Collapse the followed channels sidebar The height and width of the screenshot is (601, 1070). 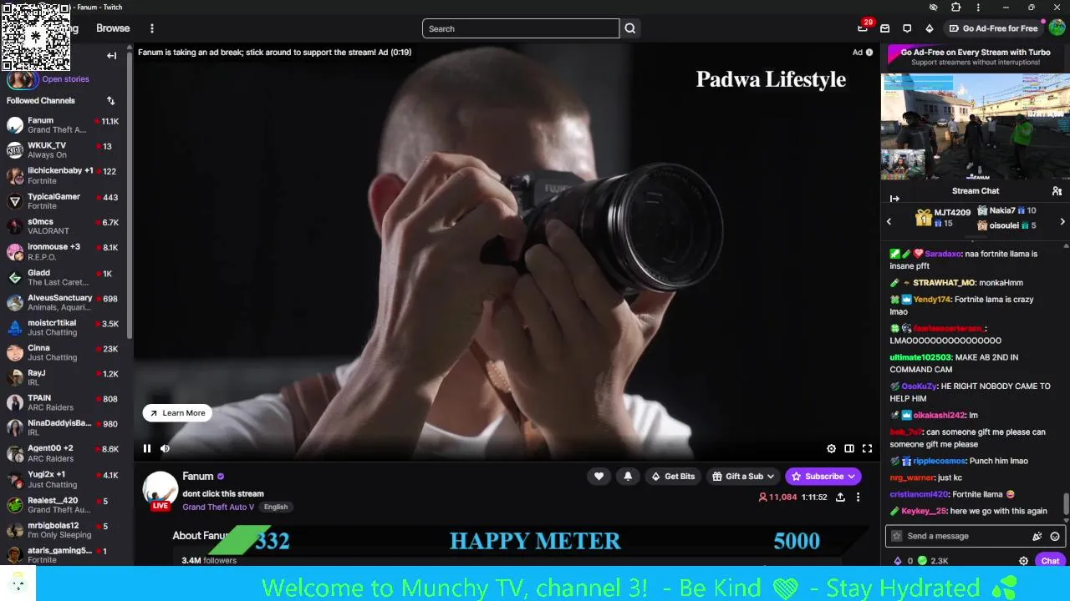[x=111, y=56]
